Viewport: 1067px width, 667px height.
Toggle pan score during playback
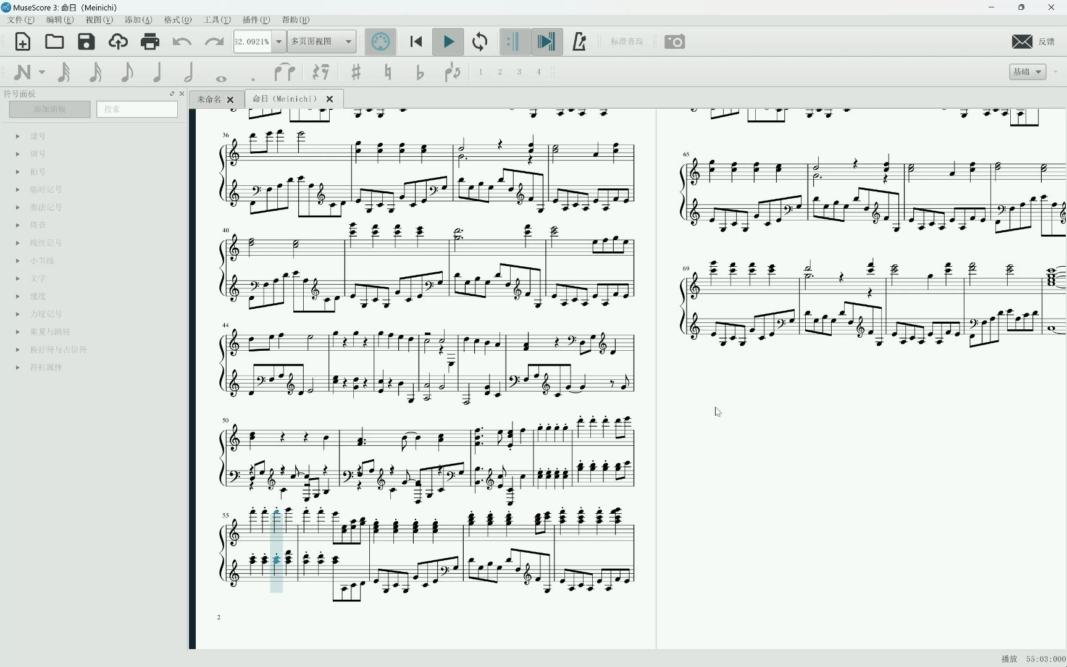(x=546, y=42)
